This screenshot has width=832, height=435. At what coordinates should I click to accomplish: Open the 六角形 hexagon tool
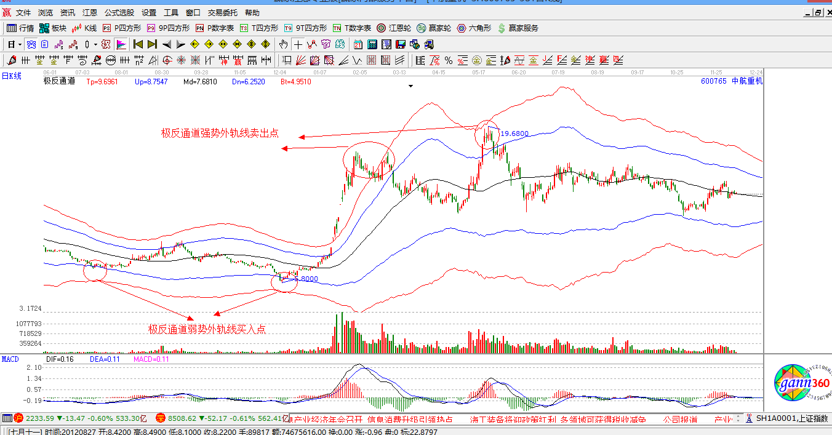(x=474, y=28)
